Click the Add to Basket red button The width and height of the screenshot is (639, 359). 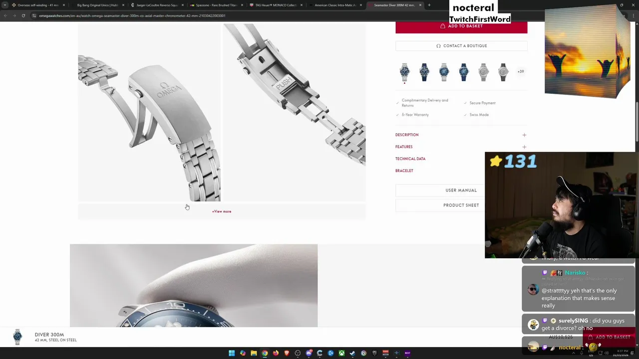(461, 28)
